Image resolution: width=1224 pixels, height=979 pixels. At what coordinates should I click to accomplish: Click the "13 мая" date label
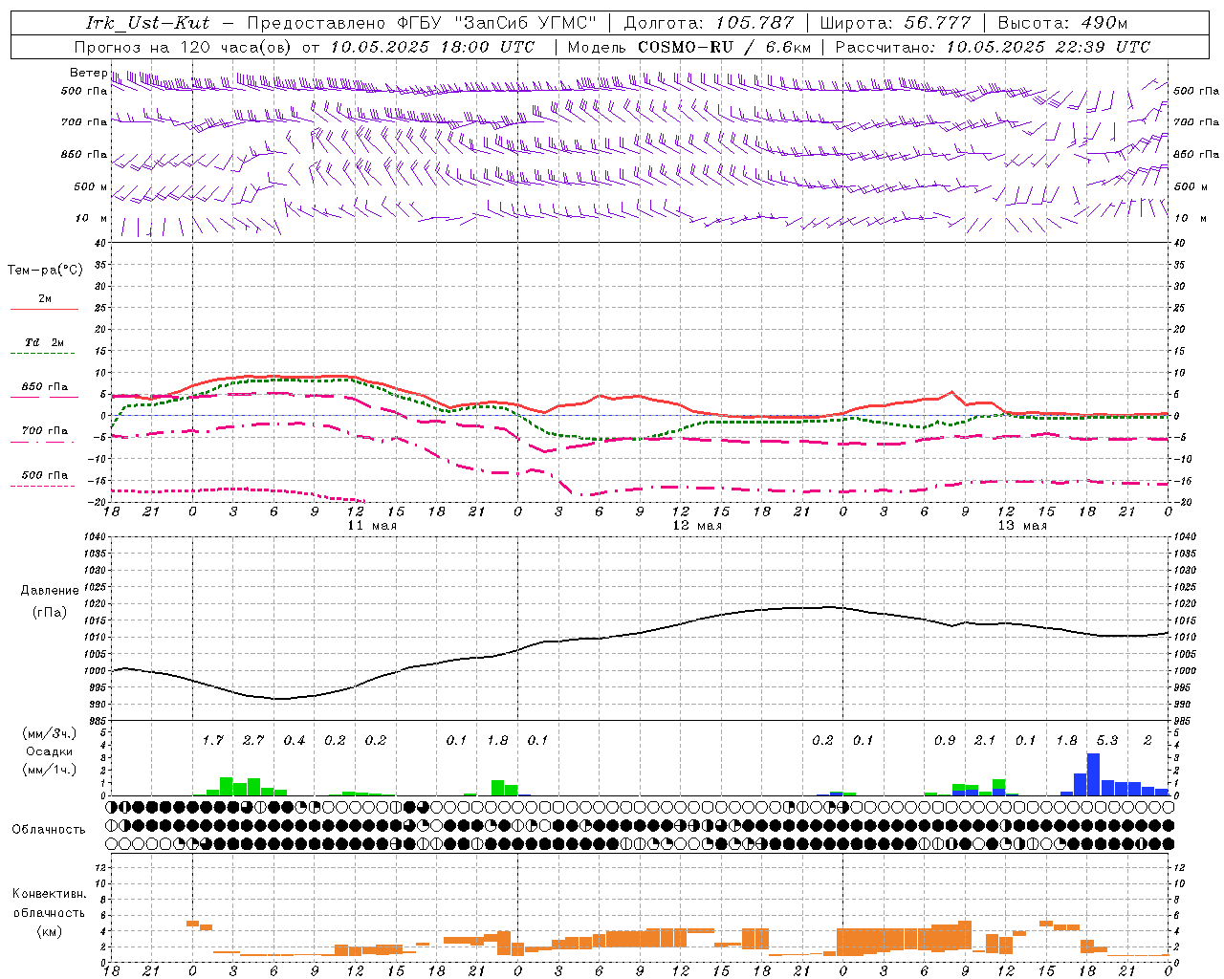[1022, 526]
